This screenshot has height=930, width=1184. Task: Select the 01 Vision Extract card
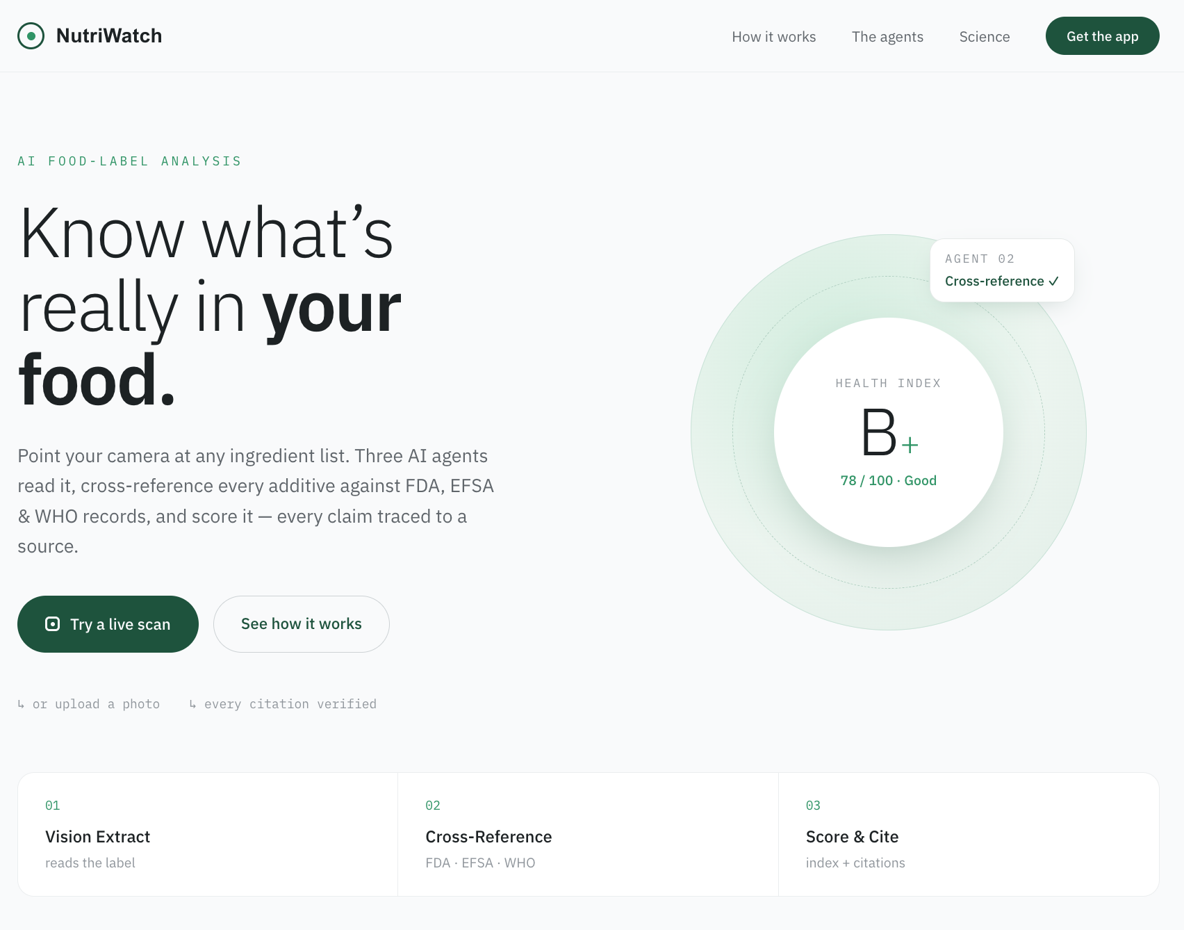208,834
